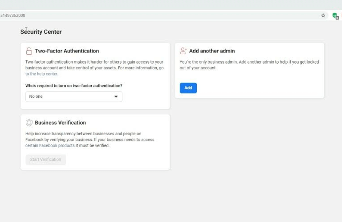Click the browser address bar URL
This screenshot has height=222, width=342.
coord(13,15)
